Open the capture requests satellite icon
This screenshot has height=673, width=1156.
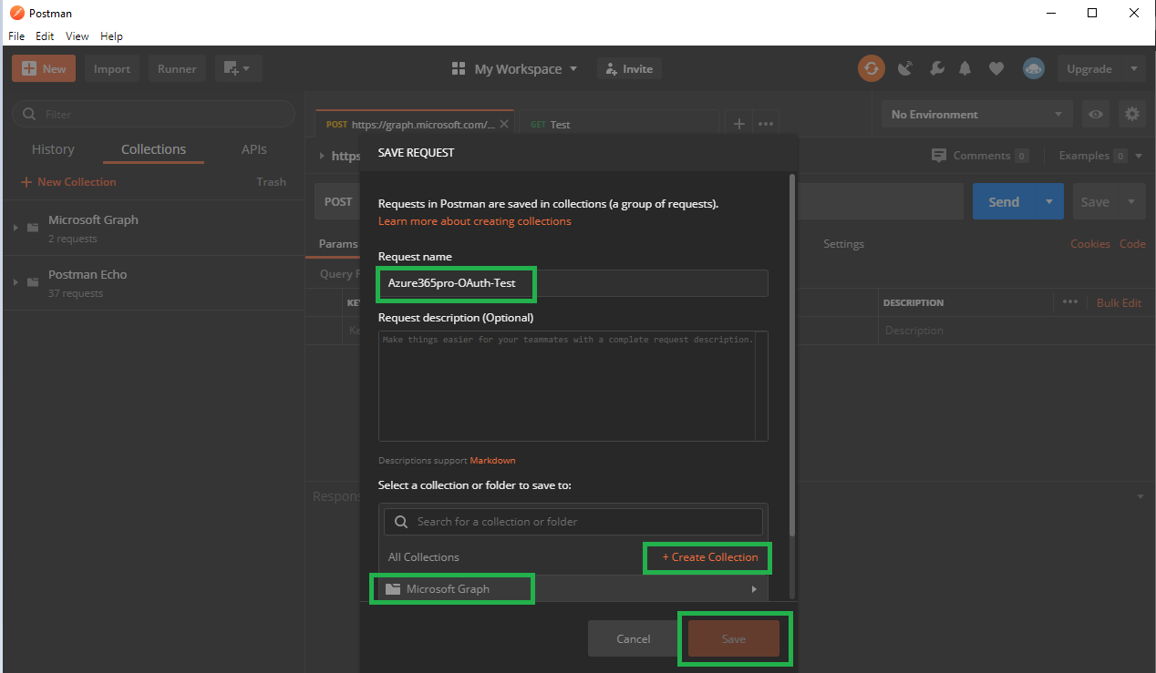905,68
